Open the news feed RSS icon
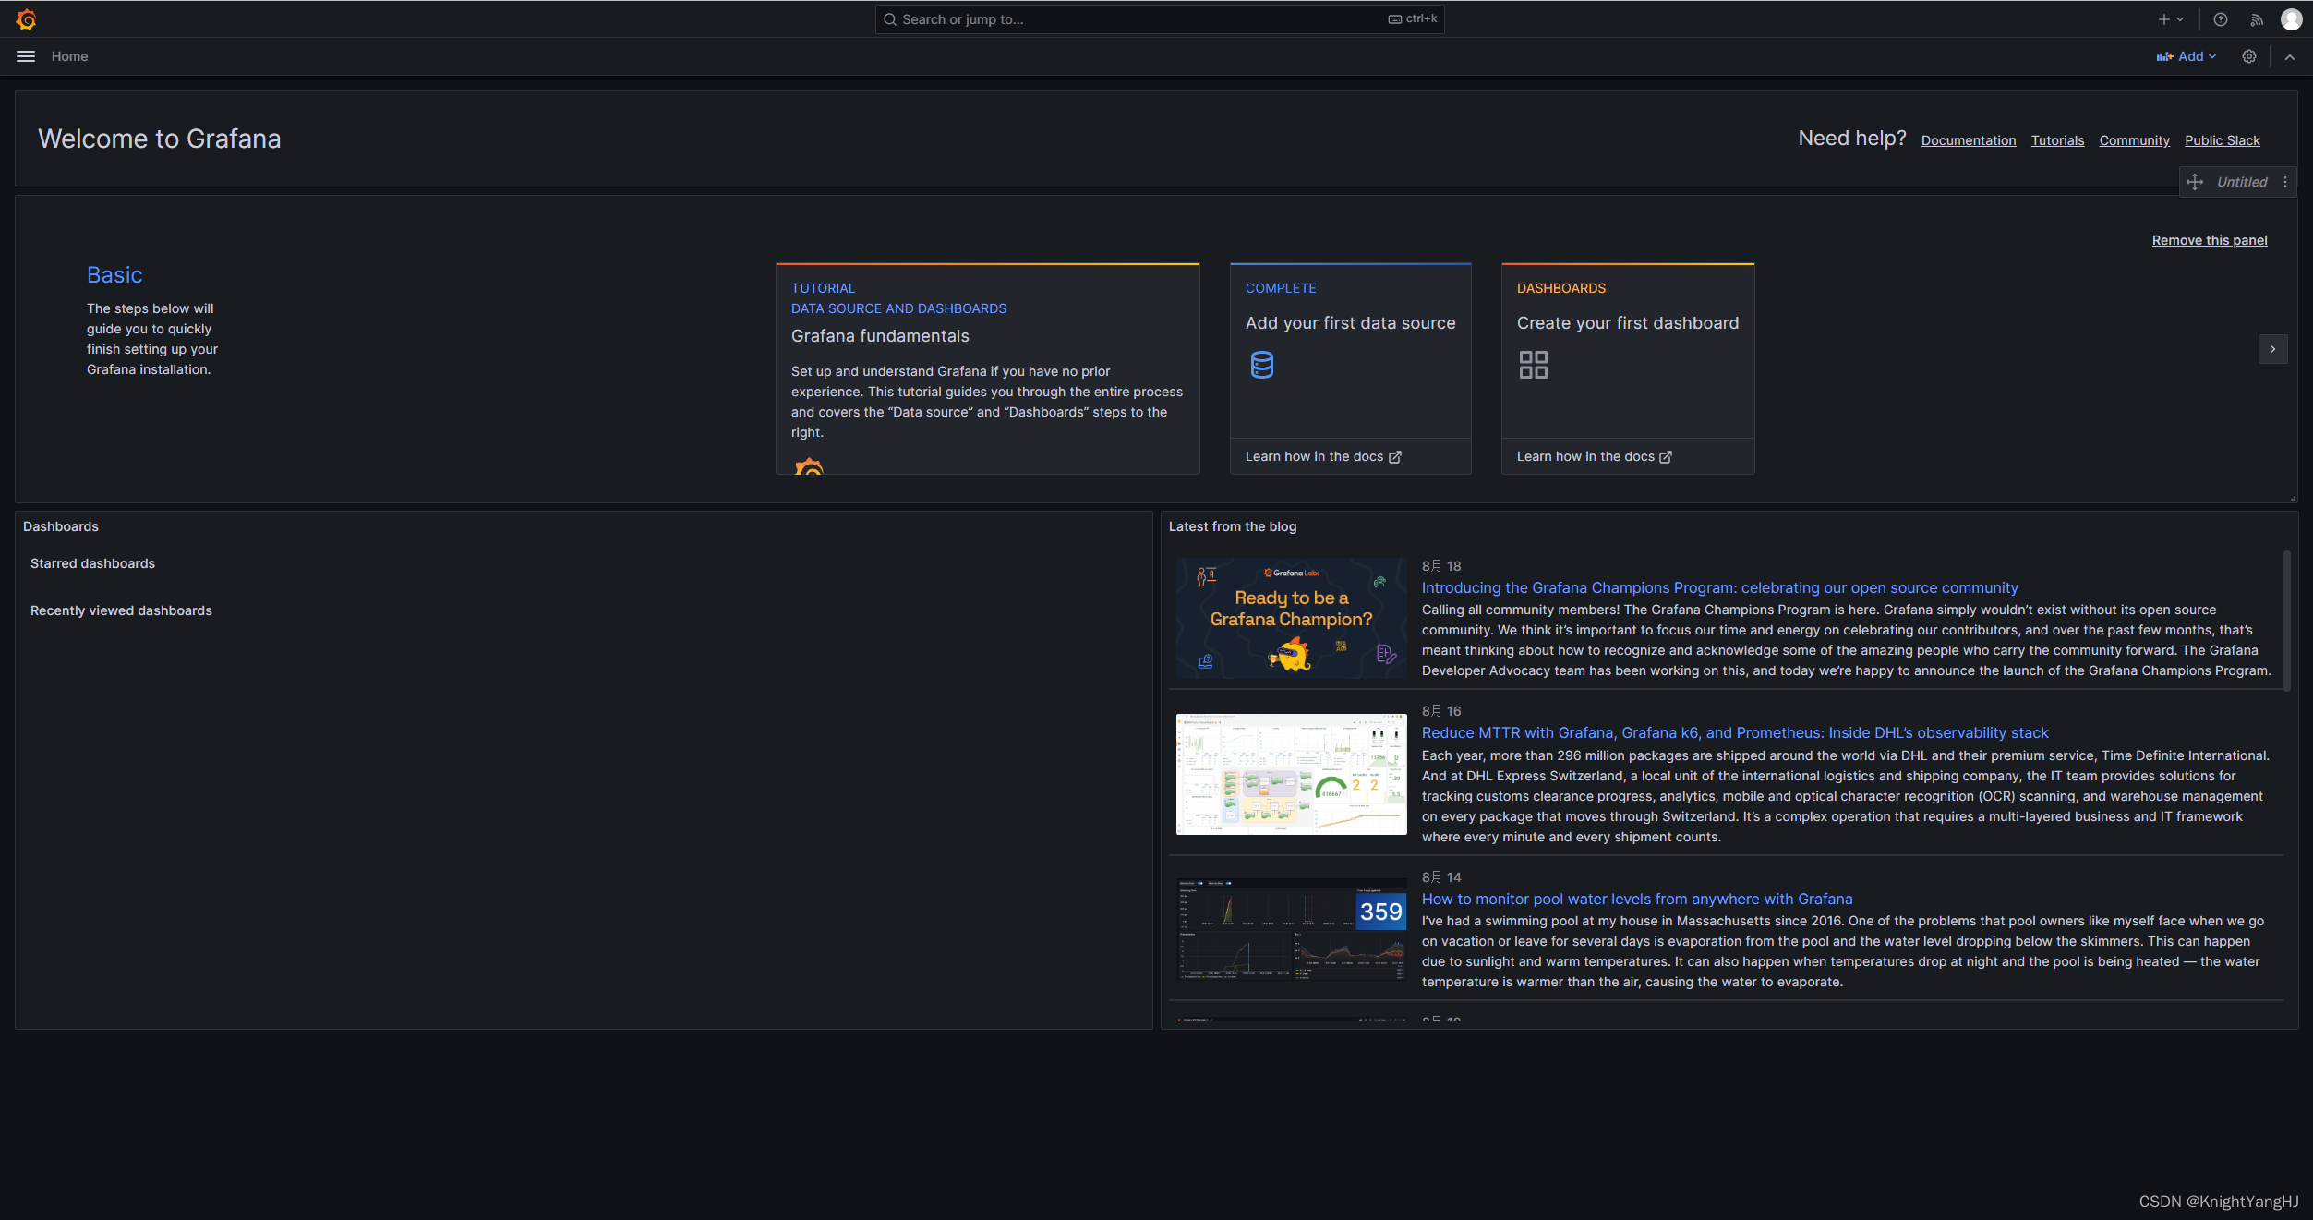 [2257, 19]
